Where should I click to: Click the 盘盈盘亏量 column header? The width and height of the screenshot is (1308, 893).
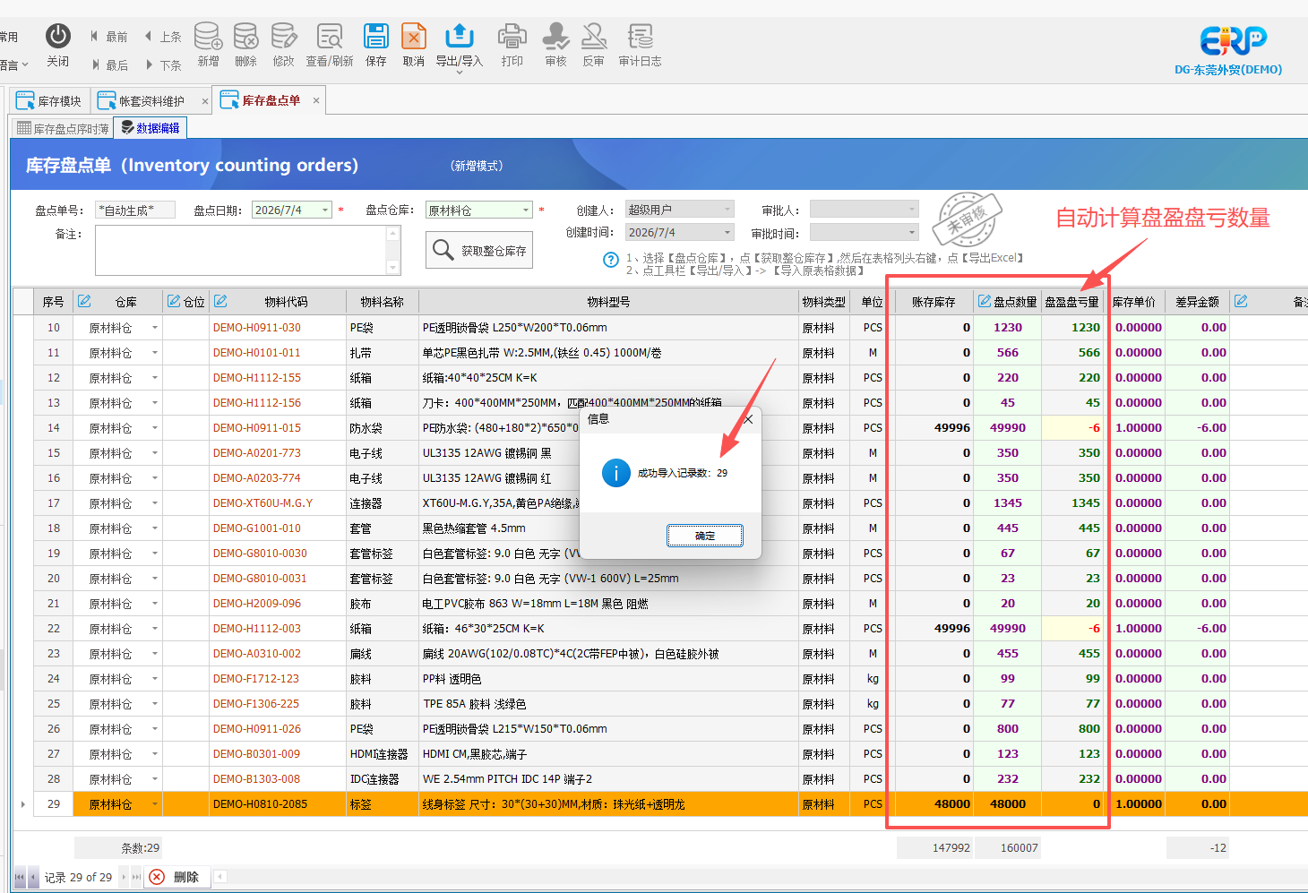tap(1071, 302)
